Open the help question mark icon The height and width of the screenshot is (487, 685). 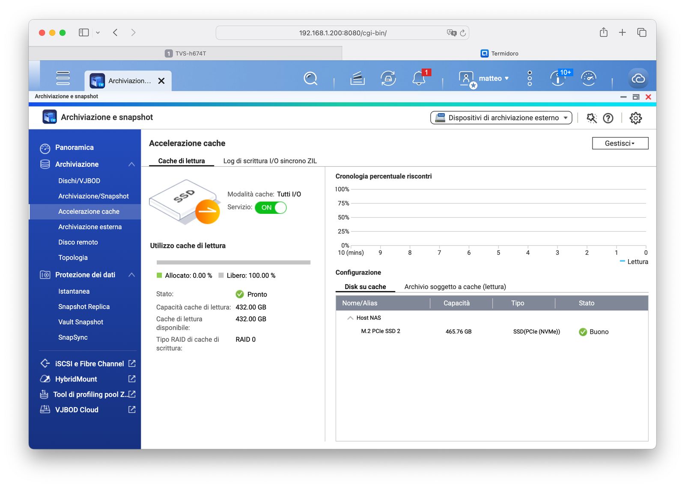pyautogui.click(x=608, y=118)
